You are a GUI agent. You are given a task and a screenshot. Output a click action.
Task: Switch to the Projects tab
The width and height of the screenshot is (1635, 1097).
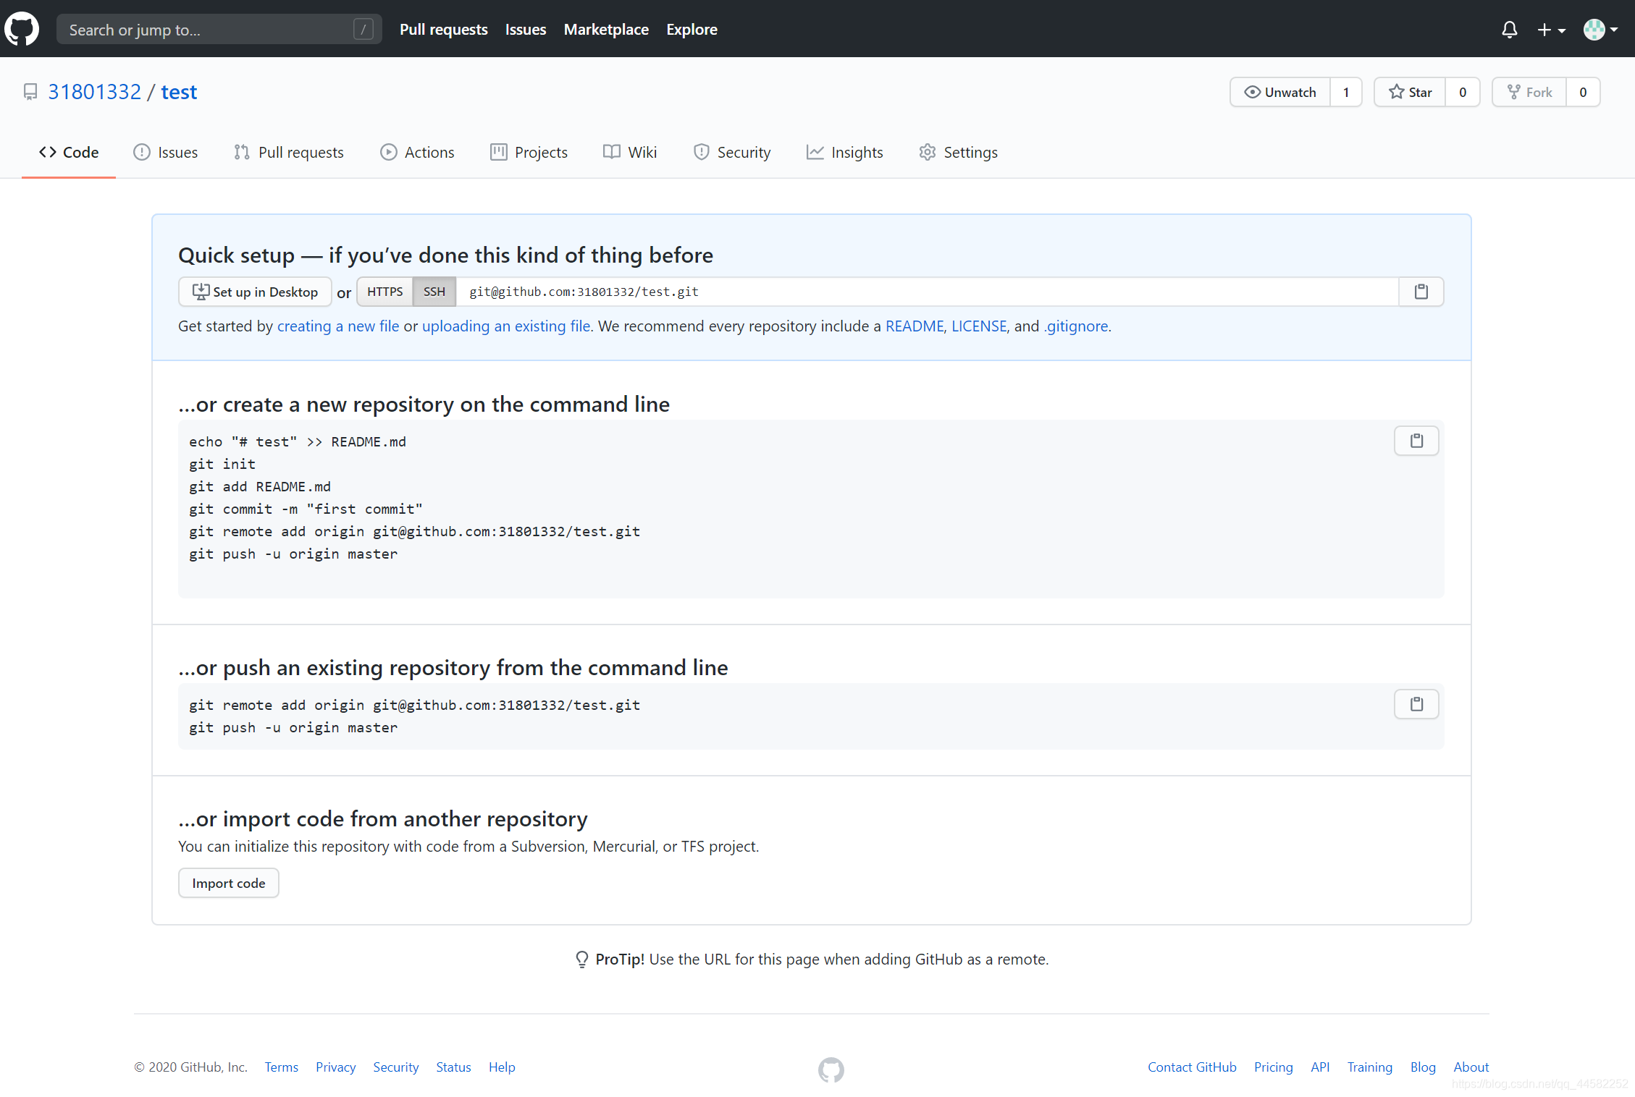tap(529, 152)
